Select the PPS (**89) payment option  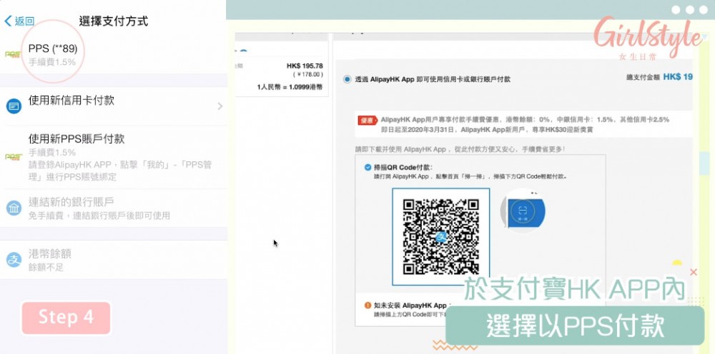pyautogui.click(x=53, y=49)
